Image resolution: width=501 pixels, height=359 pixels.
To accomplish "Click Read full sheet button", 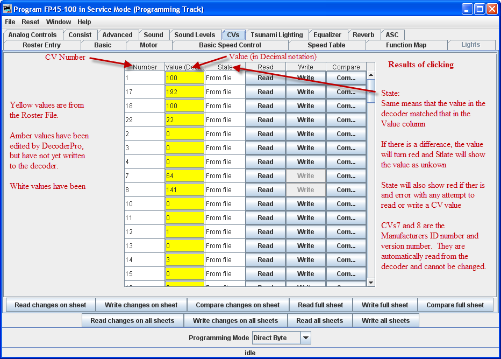I will [320, 305].
